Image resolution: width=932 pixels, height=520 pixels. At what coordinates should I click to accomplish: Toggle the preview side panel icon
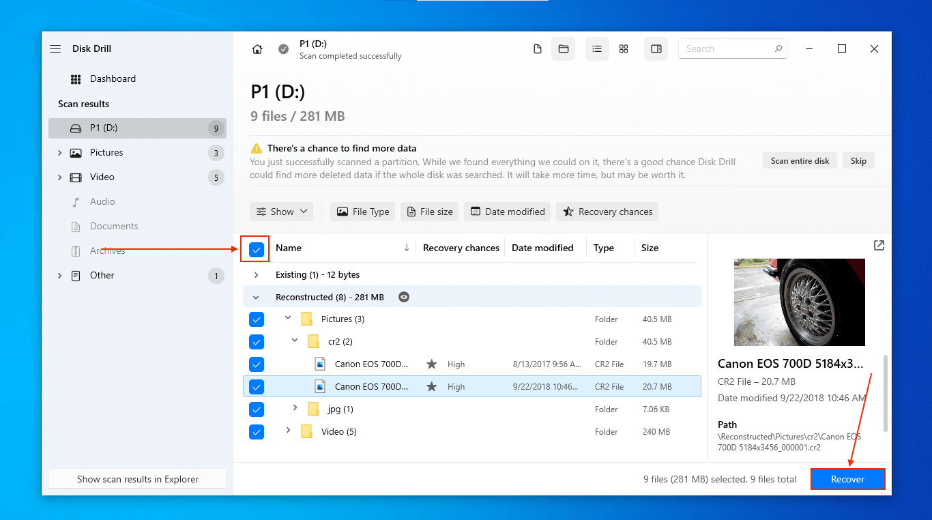click(656, 49)
